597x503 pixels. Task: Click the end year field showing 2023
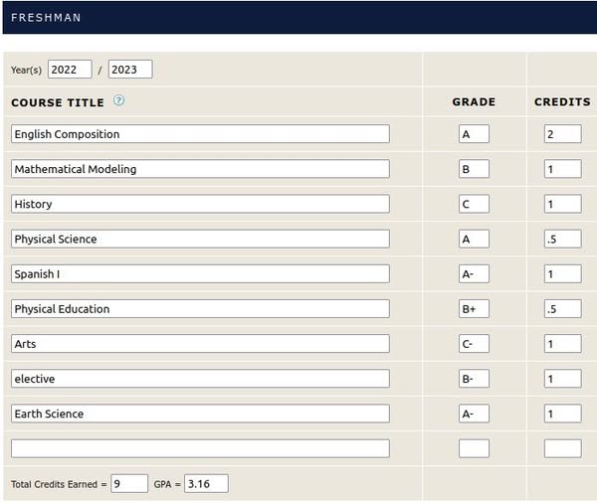[129, 70]
